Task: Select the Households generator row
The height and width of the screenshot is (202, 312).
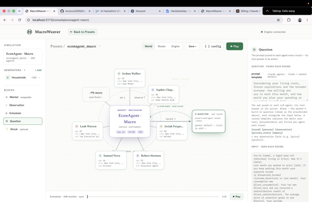Action: pos(23,78)
